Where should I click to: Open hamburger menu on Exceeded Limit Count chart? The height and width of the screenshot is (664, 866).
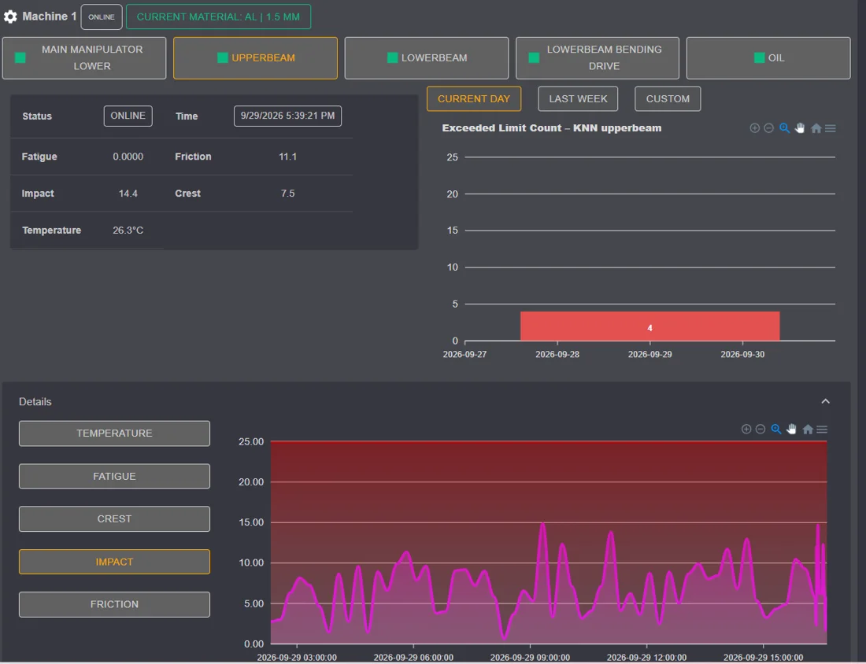click(x=830, y=128)
